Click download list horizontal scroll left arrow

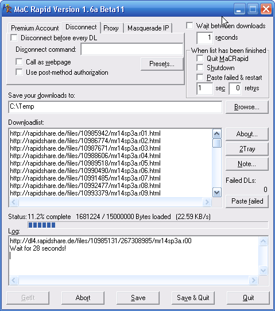click(14, 202)
